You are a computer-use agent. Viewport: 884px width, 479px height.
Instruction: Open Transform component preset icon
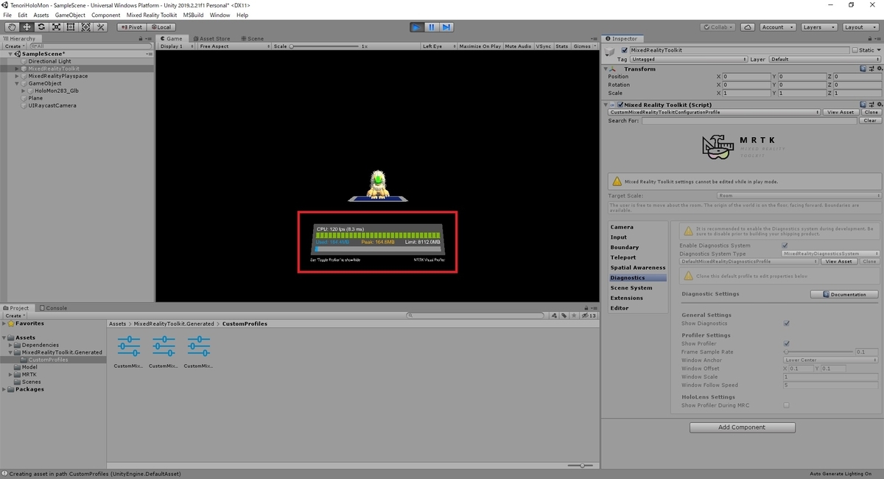click(870, 69)
